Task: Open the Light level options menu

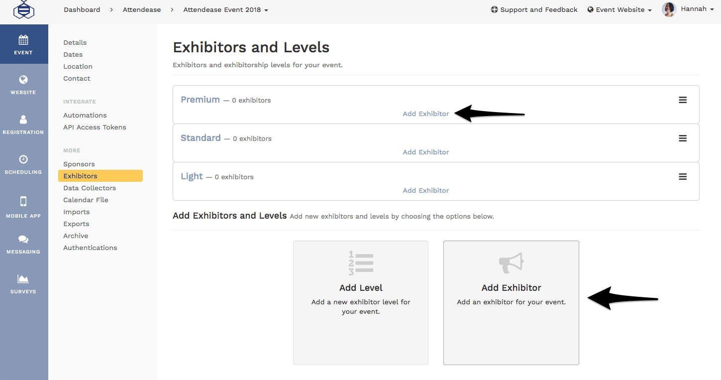Action: point(682,176)
